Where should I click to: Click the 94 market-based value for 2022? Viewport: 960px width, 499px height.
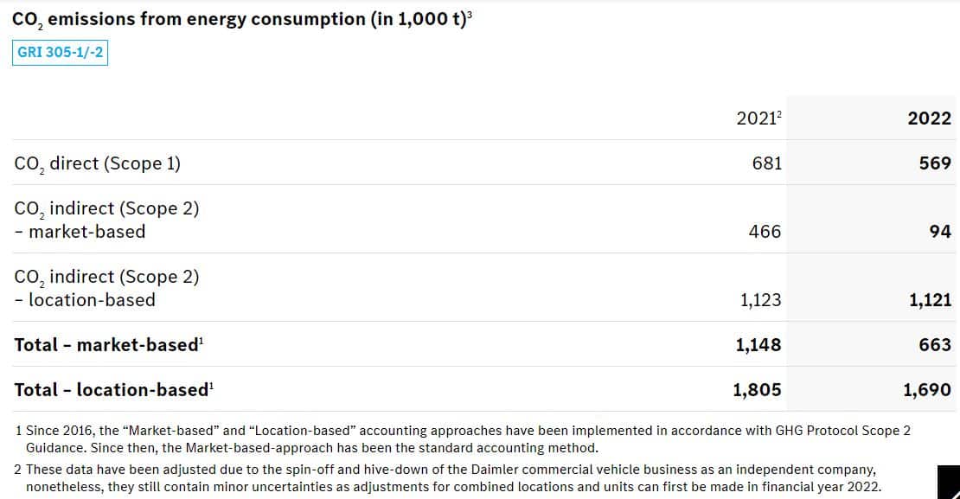[x=940, y=232]
